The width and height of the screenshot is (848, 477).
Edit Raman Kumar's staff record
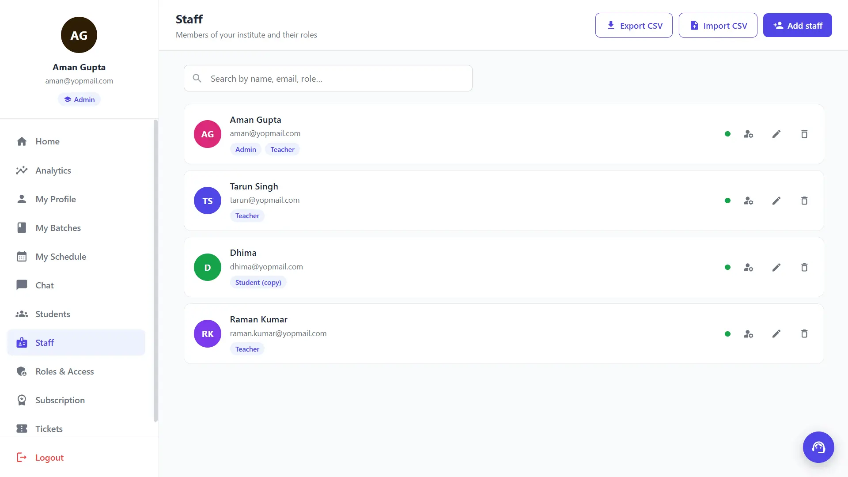pos(776,334)
